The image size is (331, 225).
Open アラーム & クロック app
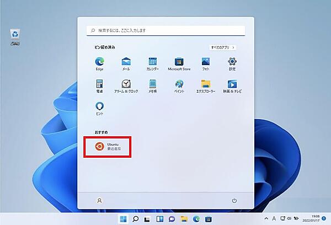[x=126, y=86]
